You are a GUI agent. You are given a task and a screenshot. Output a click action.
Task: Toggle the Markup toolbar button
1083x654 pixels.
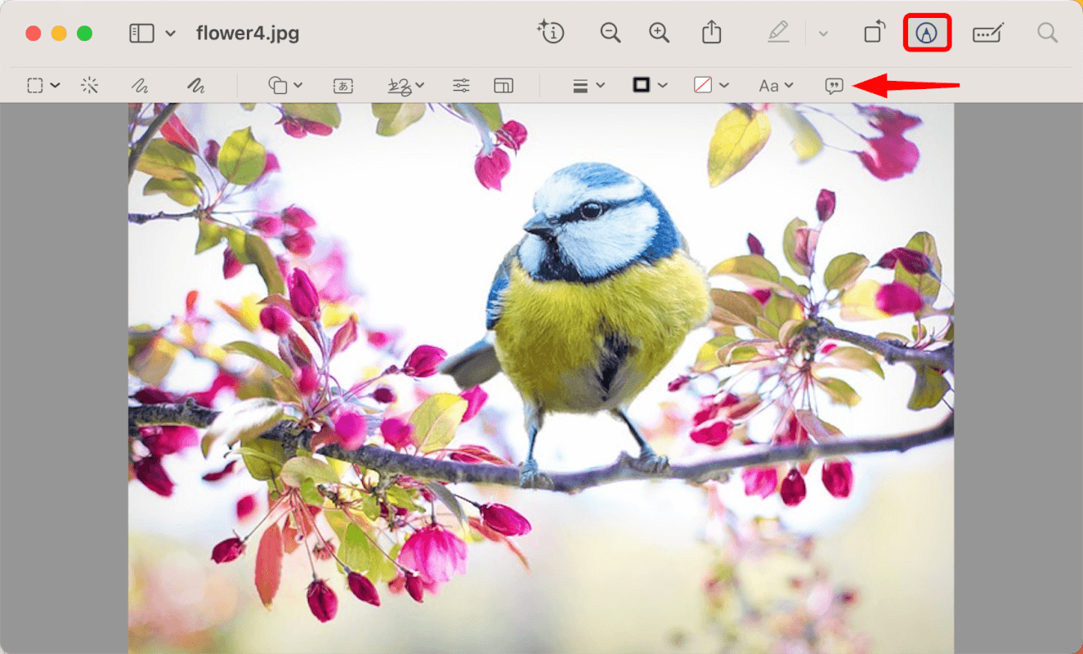tap(926, 33)
